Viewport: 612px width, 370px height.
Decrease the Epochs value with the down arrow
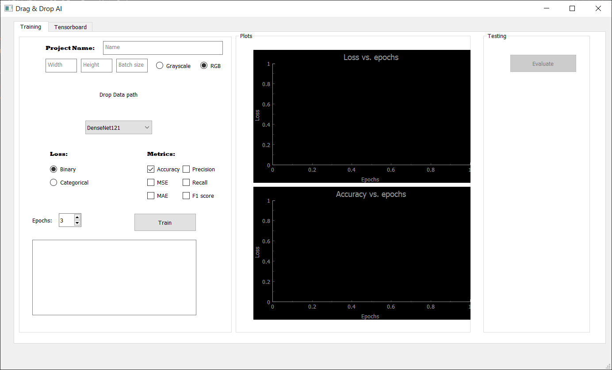[77, 223]
